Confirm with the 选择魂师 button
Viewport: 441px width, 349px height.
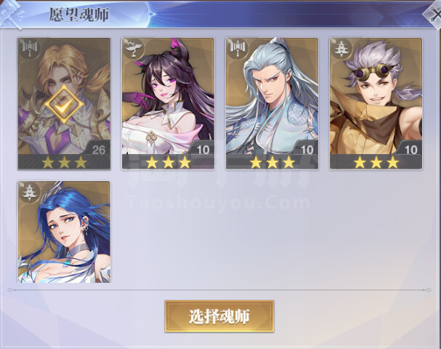point(219,316)
